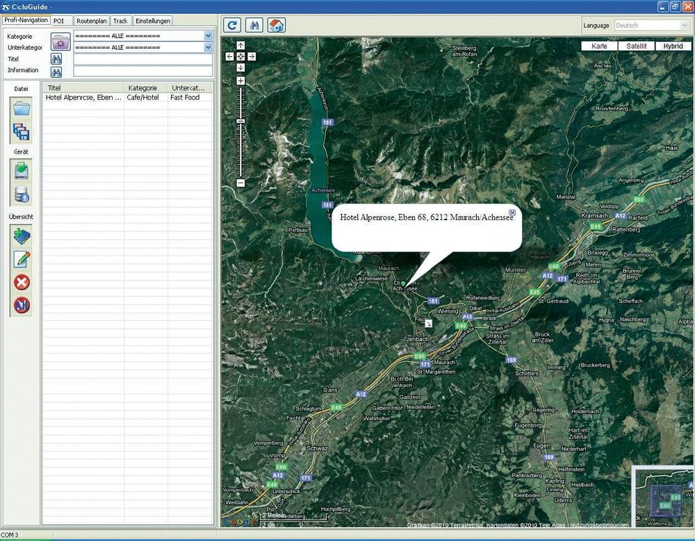
Task: Pan the map down with the arrow
Action: click(x=240, y=68)
